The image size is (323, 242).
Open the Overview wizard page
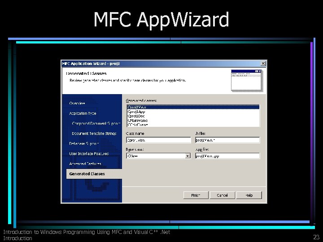[x=77, y=104]
